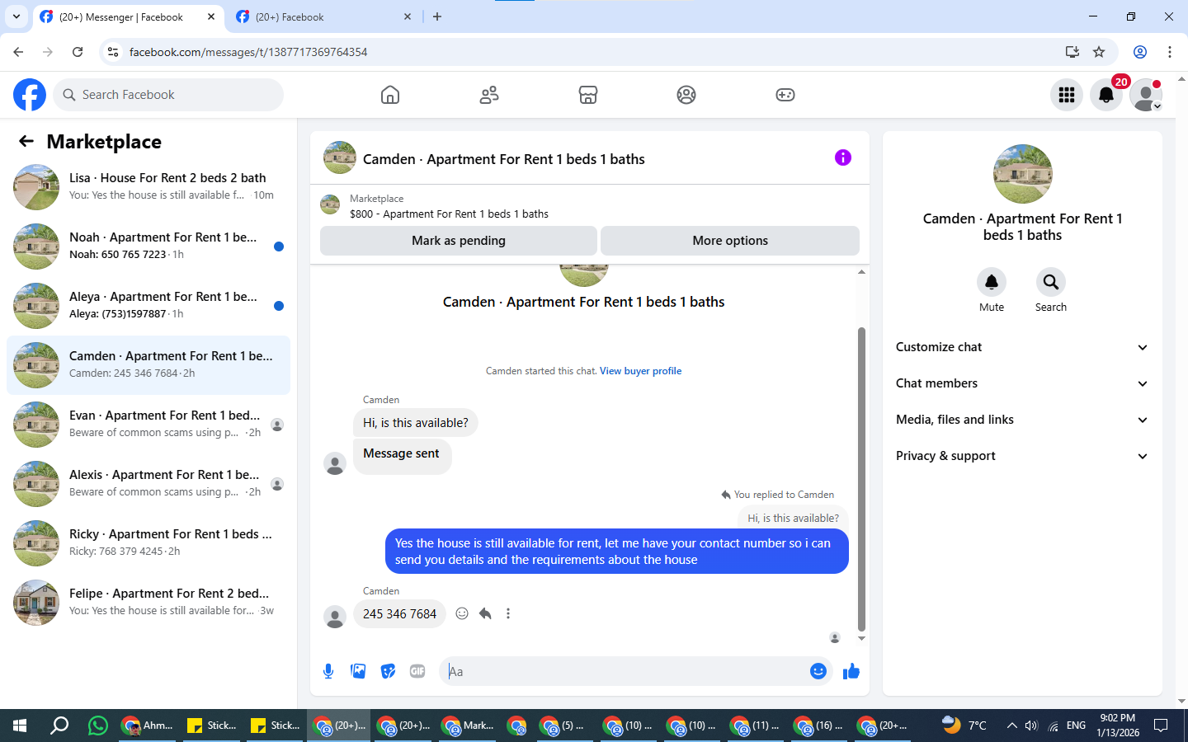Open Alexis Apartment For Rent conversation
The width and height of the screenshot is (1188, 742).
[148, 484]
